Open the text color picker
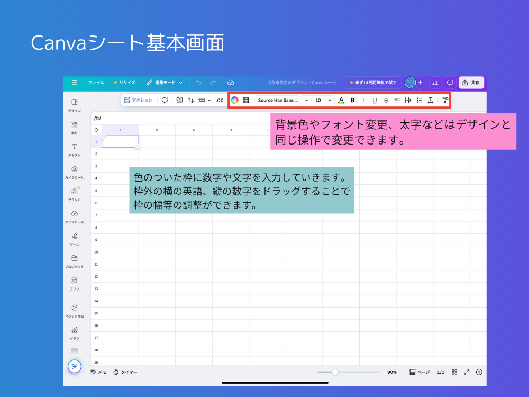Image resolution: width=529 pixels, height=397 pixels. 341,100
